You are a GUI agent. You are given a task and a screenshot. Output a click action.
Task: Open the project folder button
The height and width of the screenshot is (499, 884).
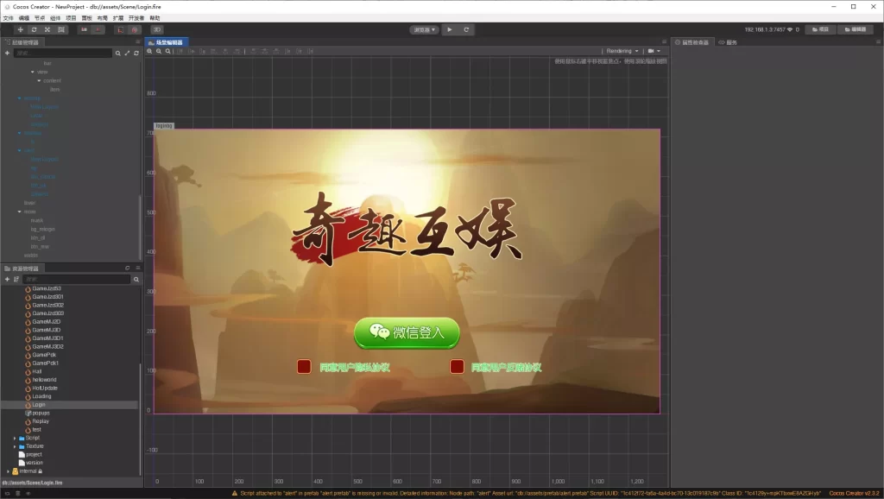(x=820, y=29)
